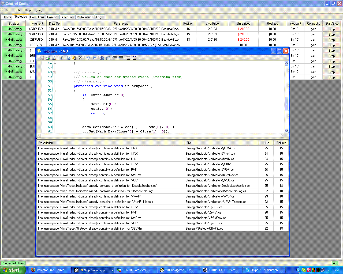Click the code editor vertical scrollbar thumb
The height and width of the screenshot is (274, 343).
pyautogui.click(x=286, y=104)
